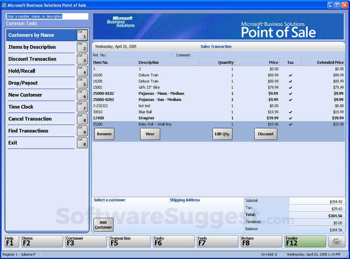350x259 pixels.
Task: Open Tasks with F6
Action: pos(173,241)
